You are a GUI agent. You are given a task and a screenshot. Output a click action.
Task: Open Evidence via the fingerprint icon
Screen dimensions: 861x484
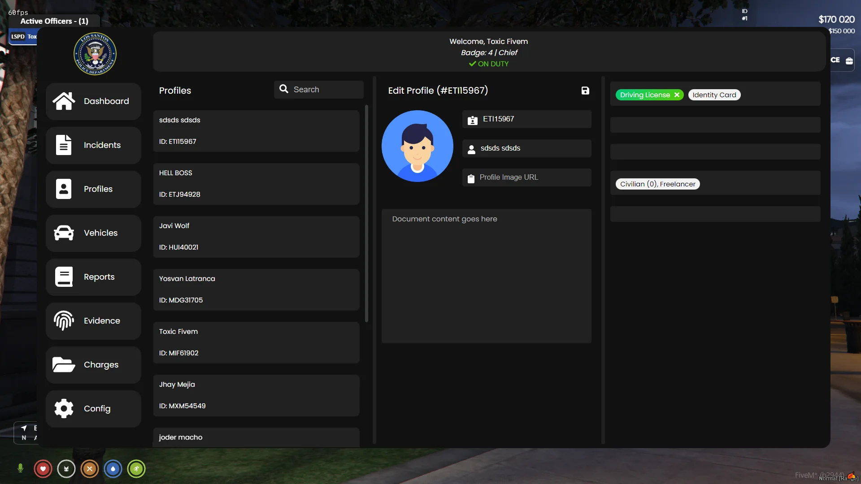[64, 320]
